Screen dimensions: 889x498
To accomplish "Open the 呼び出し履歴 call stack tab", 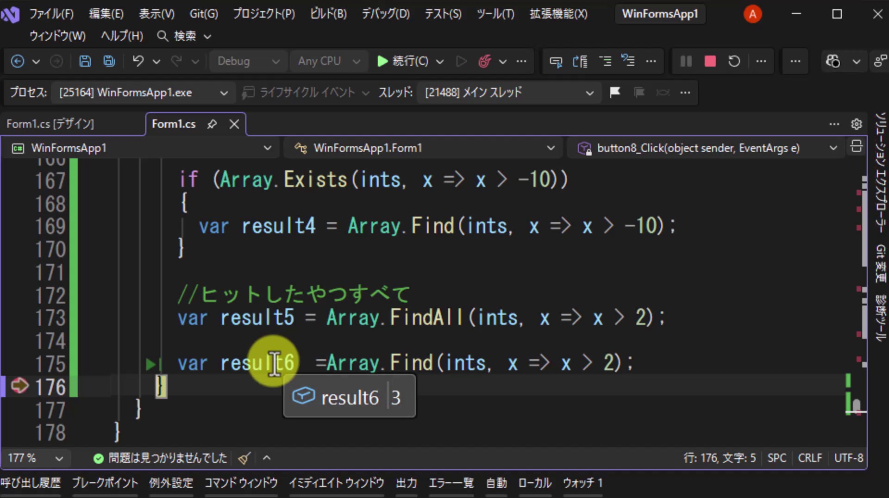I will coord(31,483).
